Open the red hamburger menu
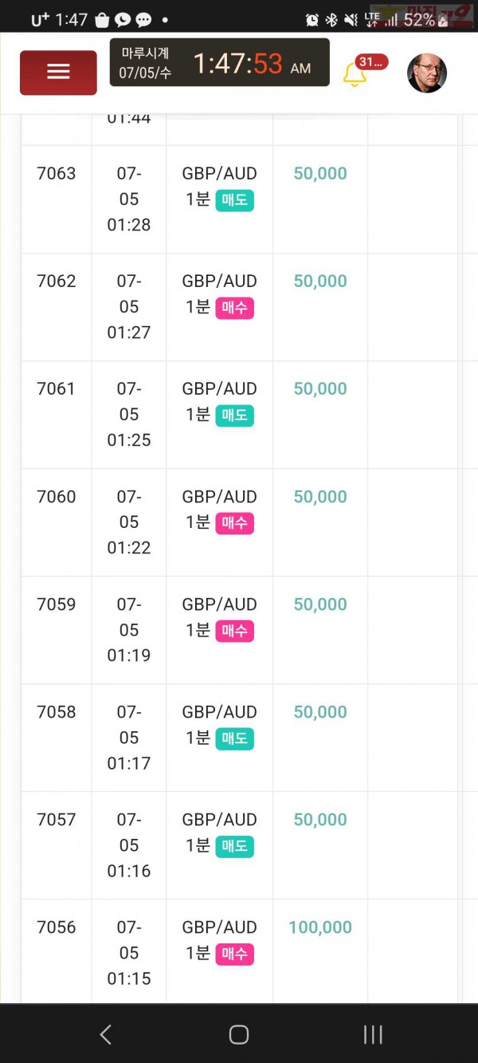478x1063 pixels. pos(58,73)
